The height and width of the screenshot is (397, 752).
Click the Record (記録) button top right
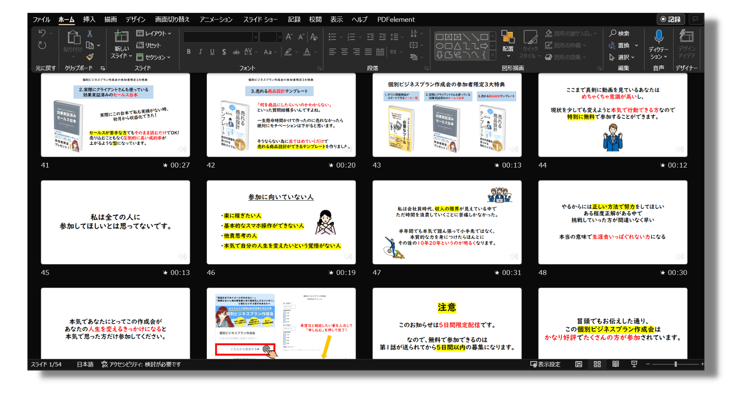pyautogui.click(x=671, y=19)
